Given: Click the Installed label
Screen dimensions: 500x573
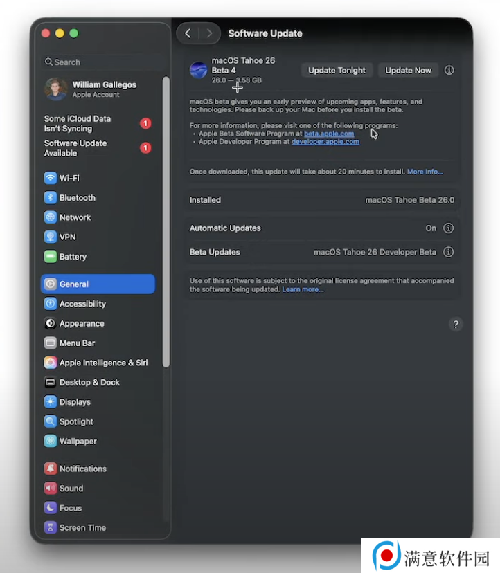Looking at the screenshot, I should pos(205,200).
